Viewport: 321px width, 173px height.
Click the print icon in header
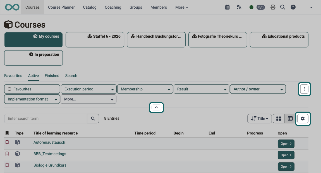click(273, 7)
